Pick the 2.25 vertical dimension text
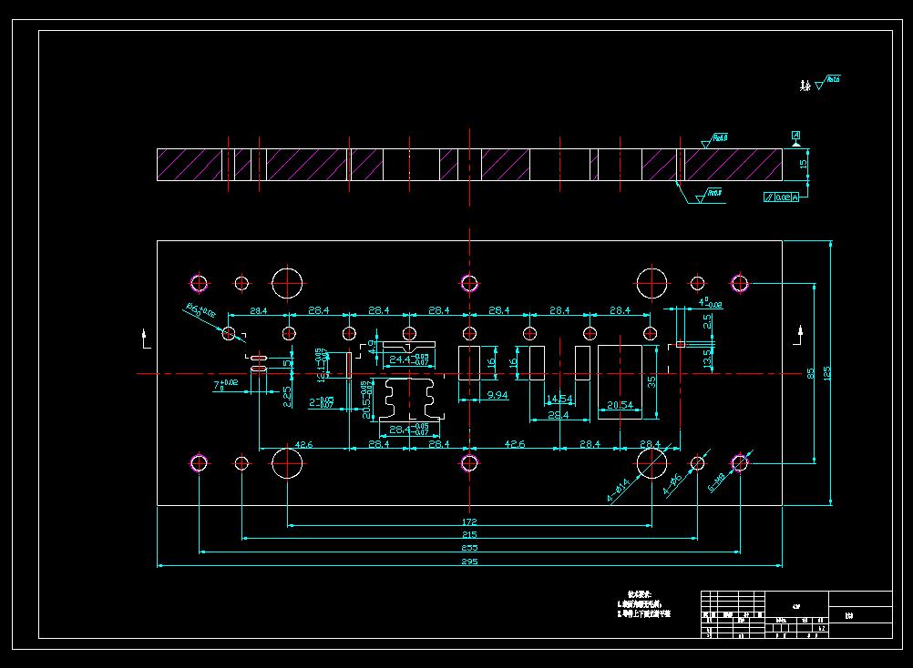 pos(287,397)
